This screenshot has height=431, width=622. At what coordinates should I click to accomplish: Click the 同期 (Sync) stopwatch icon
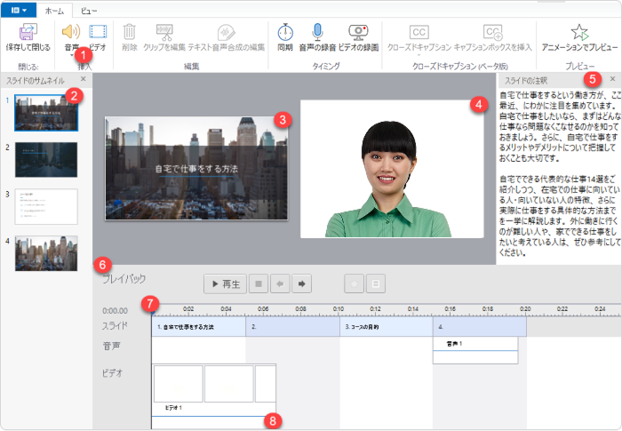pyautogui.click(x=284, y=32)
